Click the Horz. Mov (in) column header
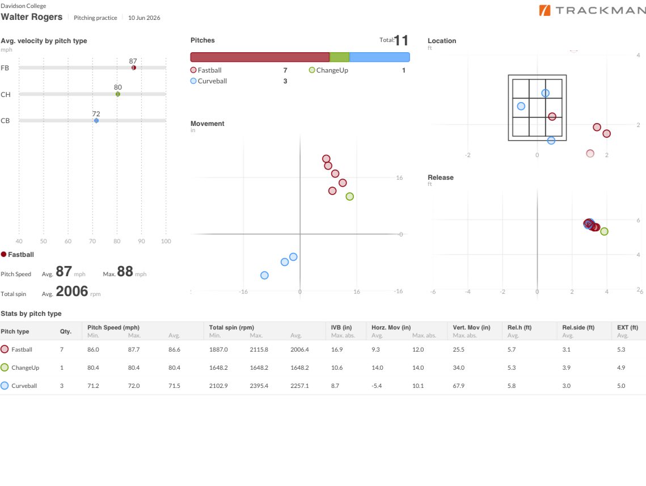The width and height of the screenshot is (646, 486). tap(391, 327)
